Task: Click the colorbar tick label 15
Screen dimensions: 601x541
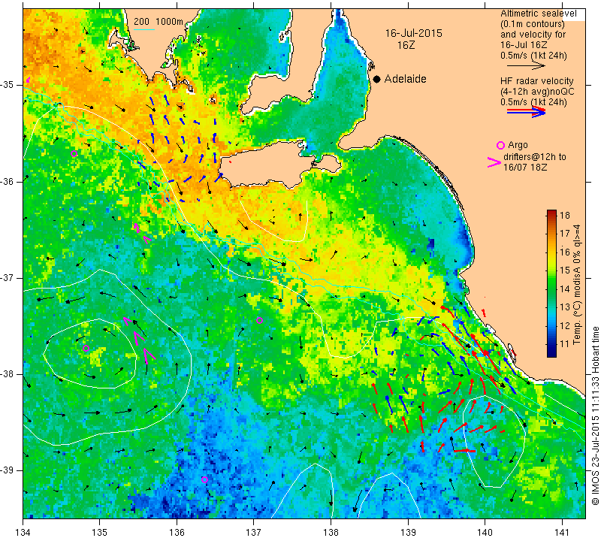Action: 565,270
